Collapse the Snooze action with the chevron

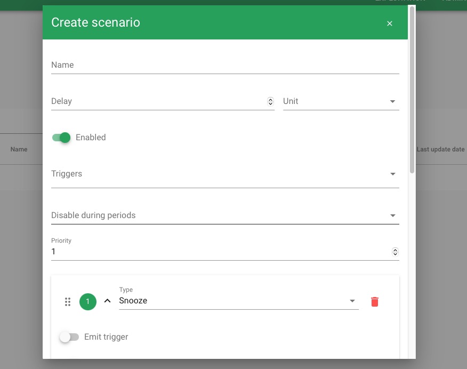coord(106,301)
